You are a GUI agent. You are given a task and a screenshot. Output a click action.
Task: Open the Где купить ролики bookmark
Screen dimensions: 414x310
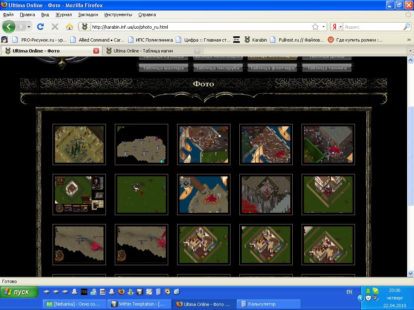(x=355, y=40)
